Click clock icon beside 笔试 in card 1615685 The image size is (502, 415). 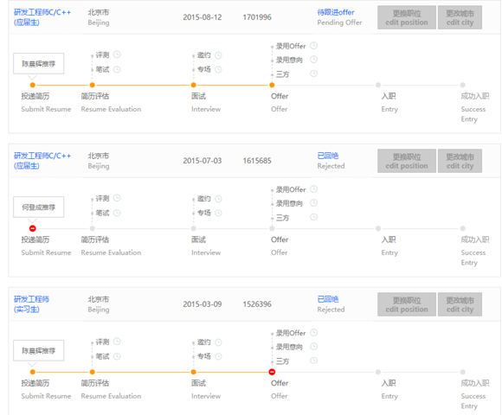tap(117, 213)
